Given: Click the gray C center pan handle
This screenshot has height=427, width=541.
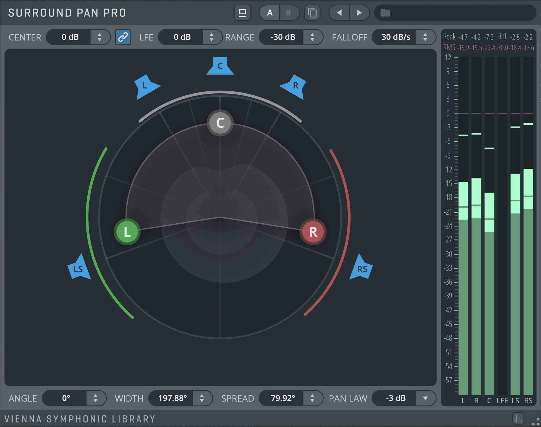Looking at the screenshot, I should click(220, 123).
